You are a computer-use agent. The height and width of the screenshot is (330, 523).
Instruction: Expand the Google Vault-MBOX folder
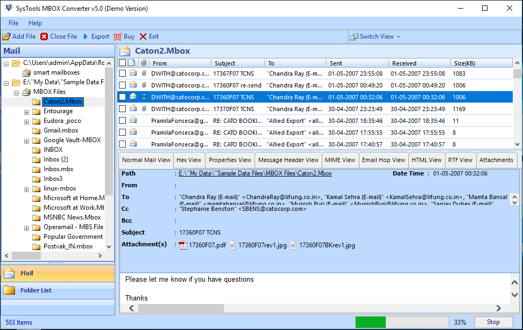[x=26, y=141]
